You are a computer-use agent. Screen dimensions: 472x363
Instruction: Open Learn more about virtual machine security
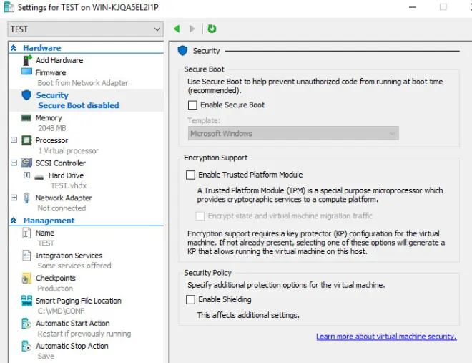386,337
